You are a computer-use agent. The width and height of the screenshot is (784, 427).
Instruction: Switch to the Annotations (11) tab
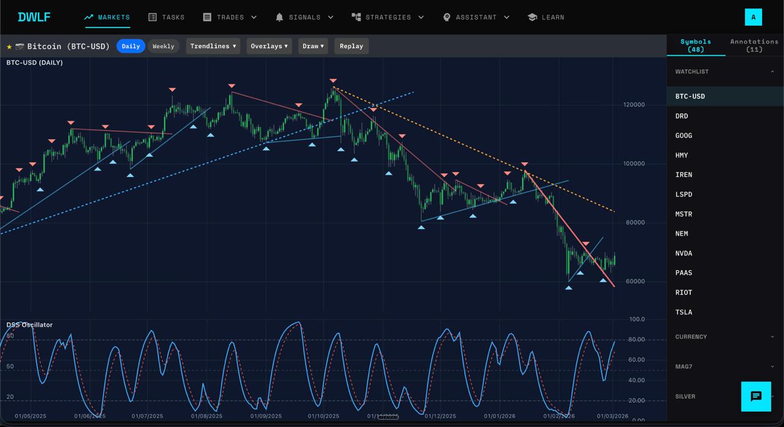pos(754,45)
